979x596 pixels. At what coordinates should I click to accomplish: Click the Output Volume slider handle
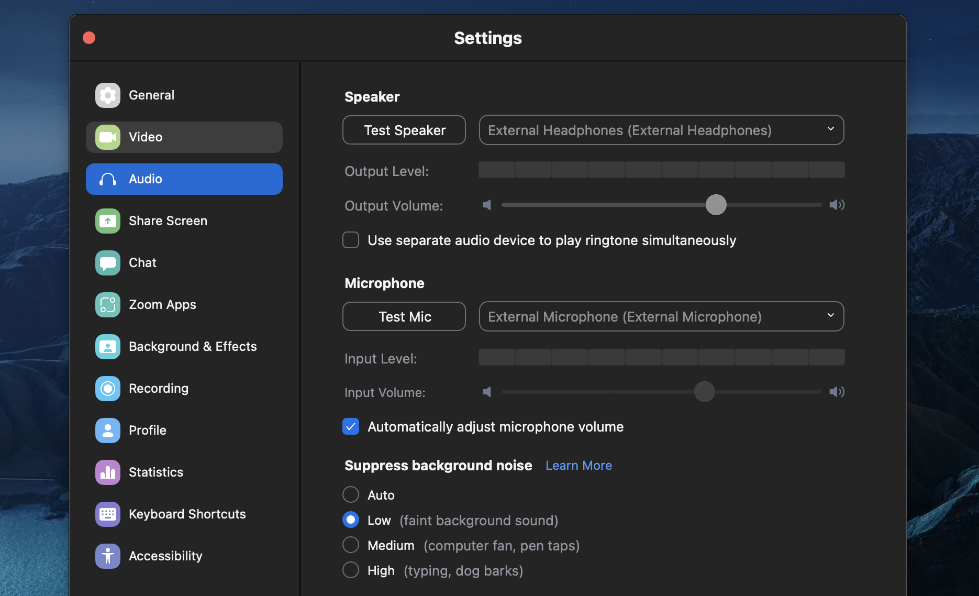[716, 205]
